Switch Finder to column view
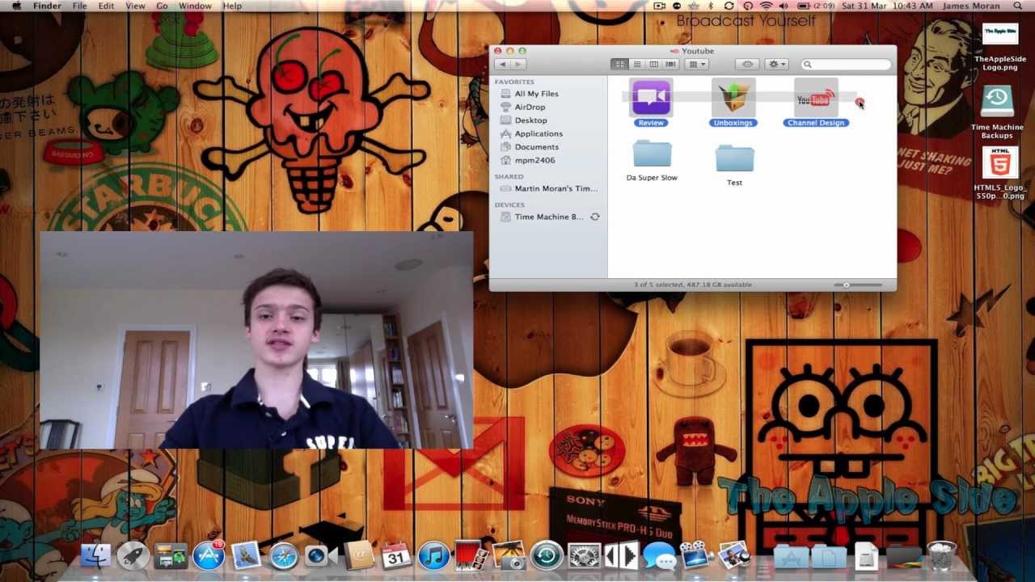Viewport: 1035px width, 582px height. 653,64
